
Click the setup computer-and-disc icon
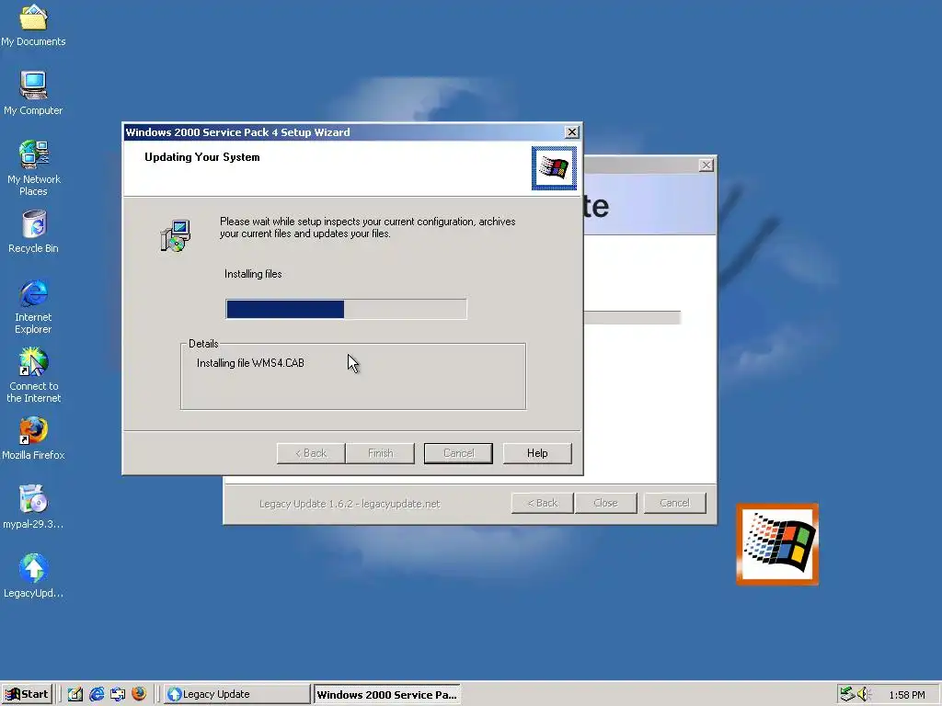(176, 235)
